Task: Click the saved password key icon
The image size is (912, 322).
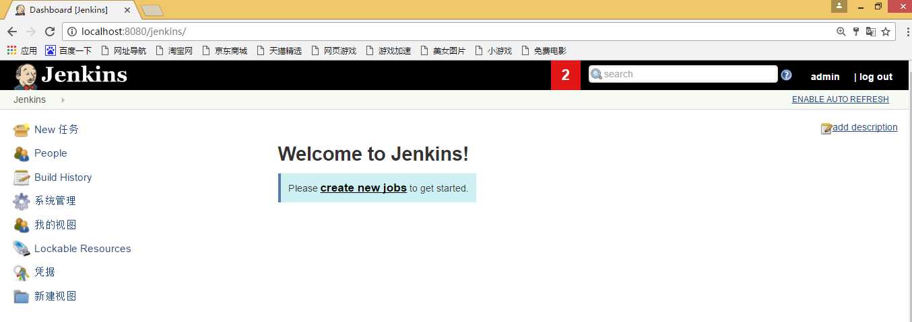Action: pos(856,32)
